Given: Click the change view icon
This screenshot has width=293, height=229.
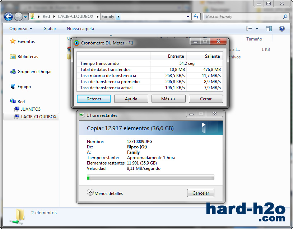Looking at the screenshot, I should (249, 29).
